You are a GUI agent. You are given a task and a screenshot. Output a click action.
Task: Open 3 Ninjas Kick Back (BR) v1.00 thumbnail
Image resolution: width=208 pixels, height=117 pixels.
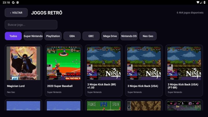[x=104, y=63]
